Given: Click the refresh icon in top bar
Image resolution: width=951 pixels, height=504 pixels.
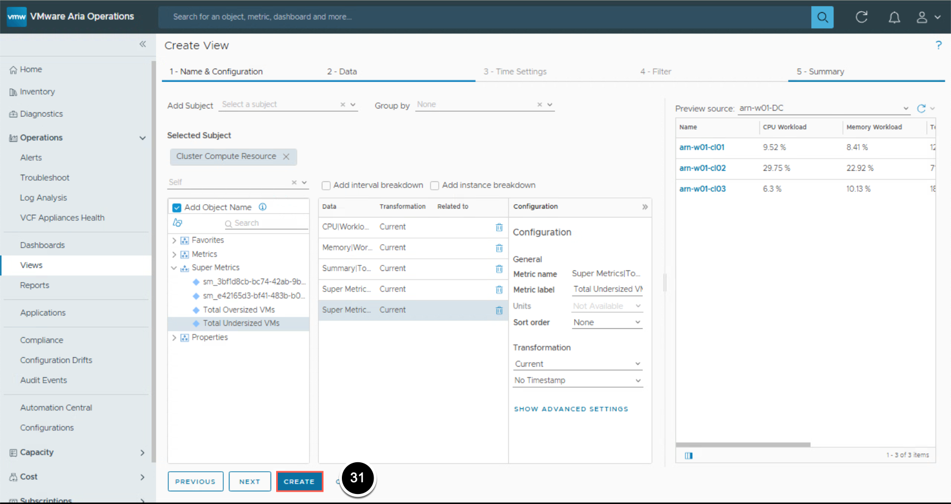Looking at the screenshot, I should click(861, 17).
